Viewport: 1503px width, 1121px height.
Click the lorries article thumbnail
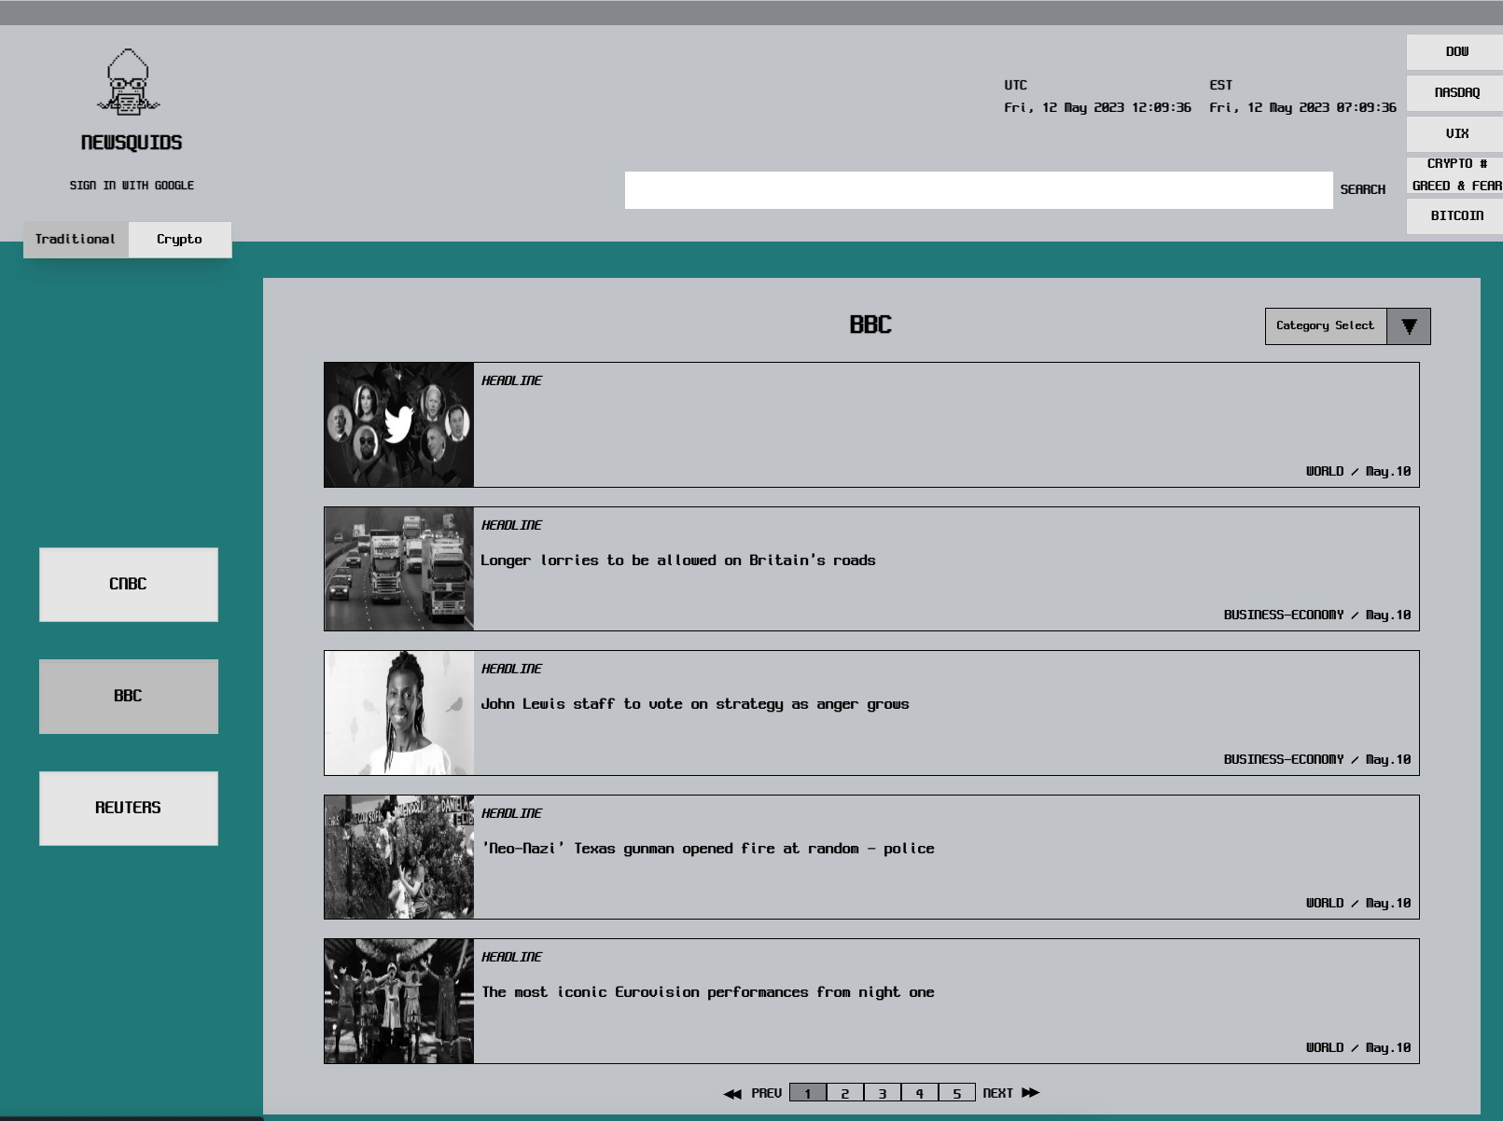pyautogui.click(x=398, y=569)
